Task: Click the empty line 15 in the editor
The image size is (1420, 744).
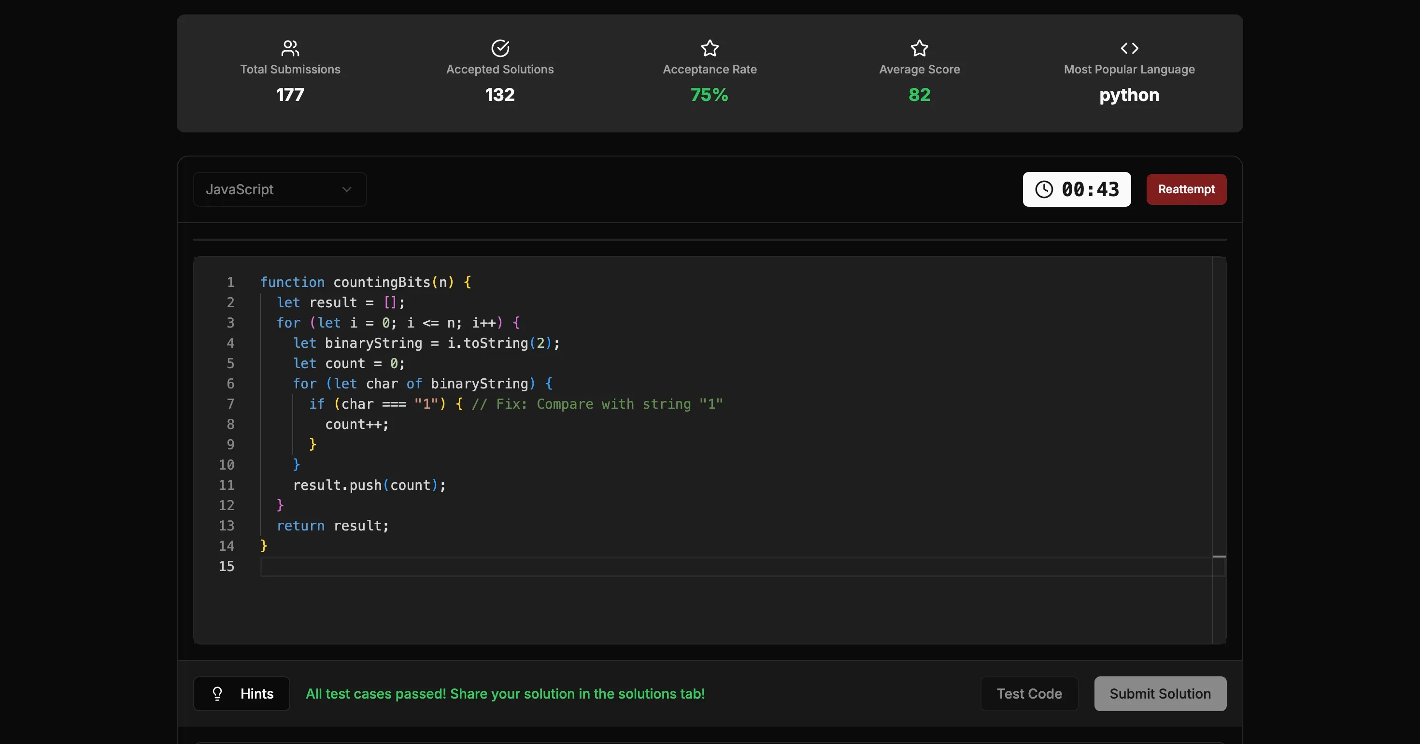Action: 742,566
